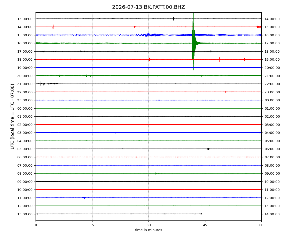
Task: Click the large green earthquake spike
Action: click(x=194, y=42)
